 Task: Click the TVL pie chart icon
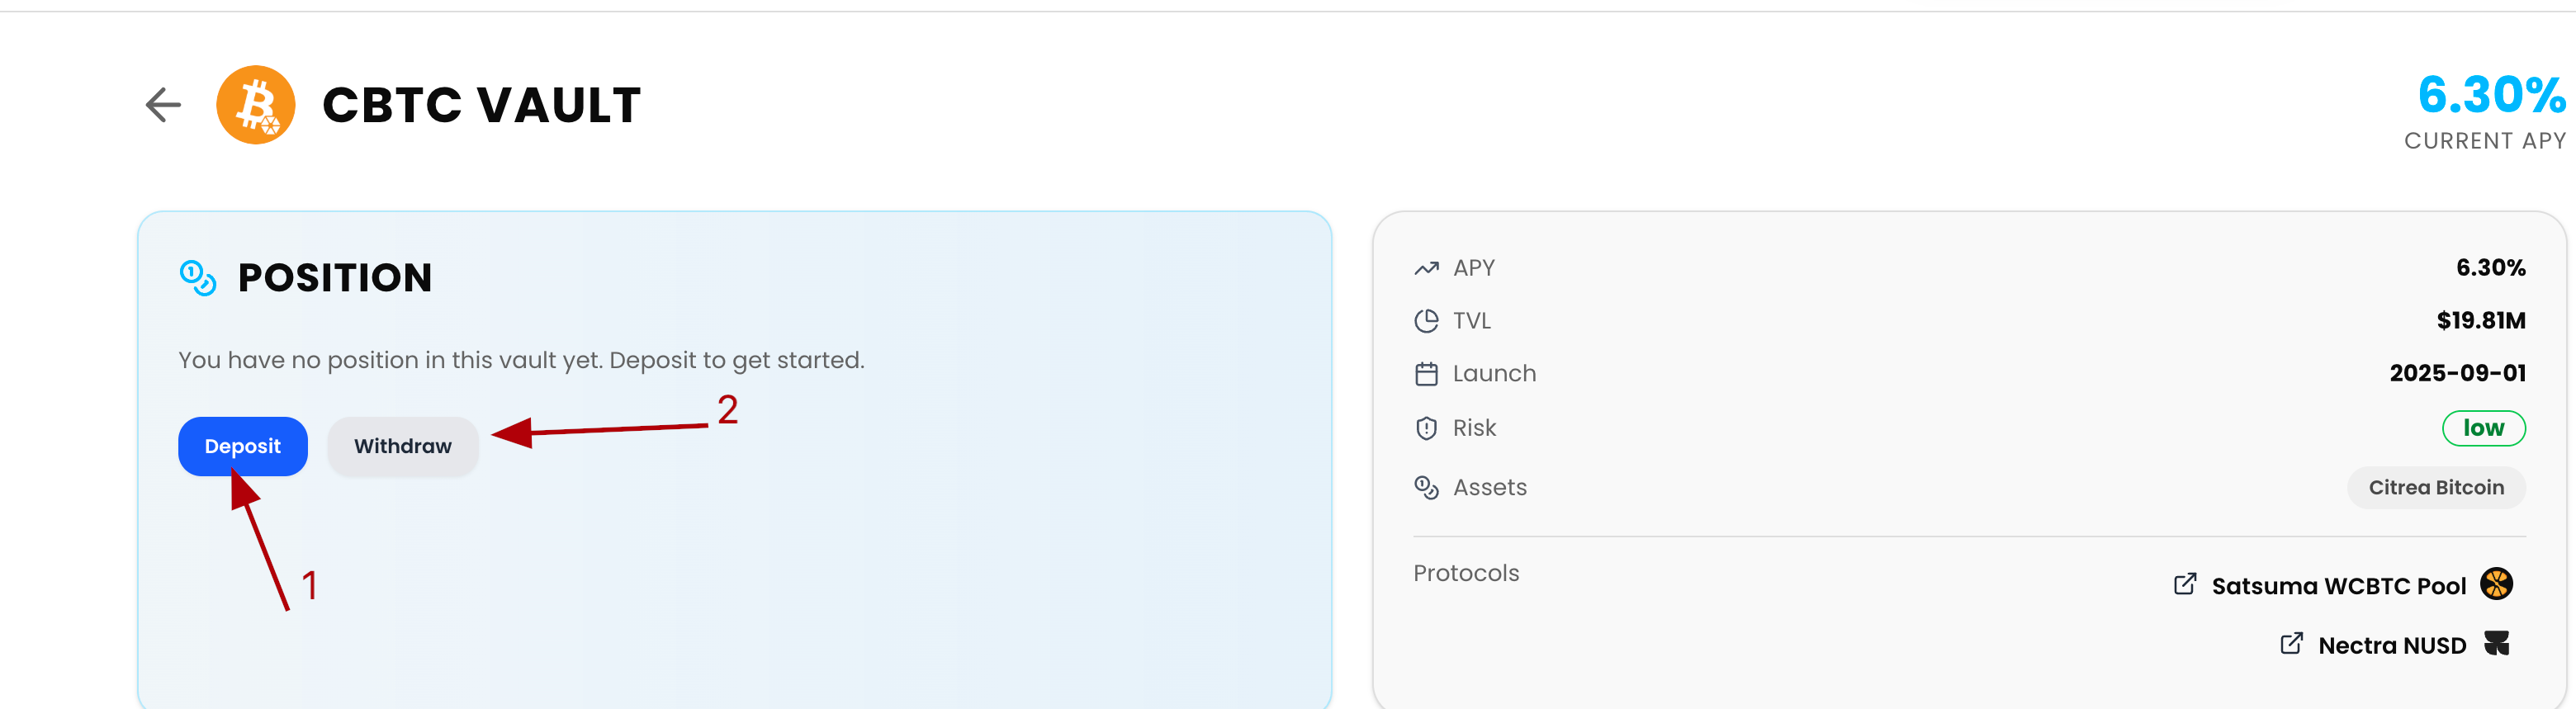click(x=1426, y=321)
